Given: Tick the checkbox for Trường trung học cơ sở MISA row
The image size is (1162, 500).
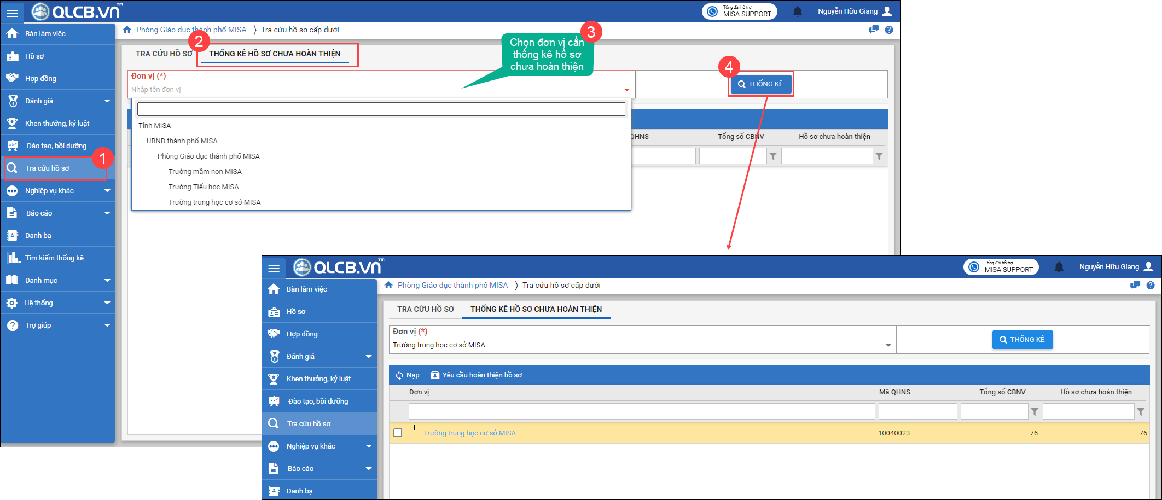Looking at the screenshot, I should (398, 433).
